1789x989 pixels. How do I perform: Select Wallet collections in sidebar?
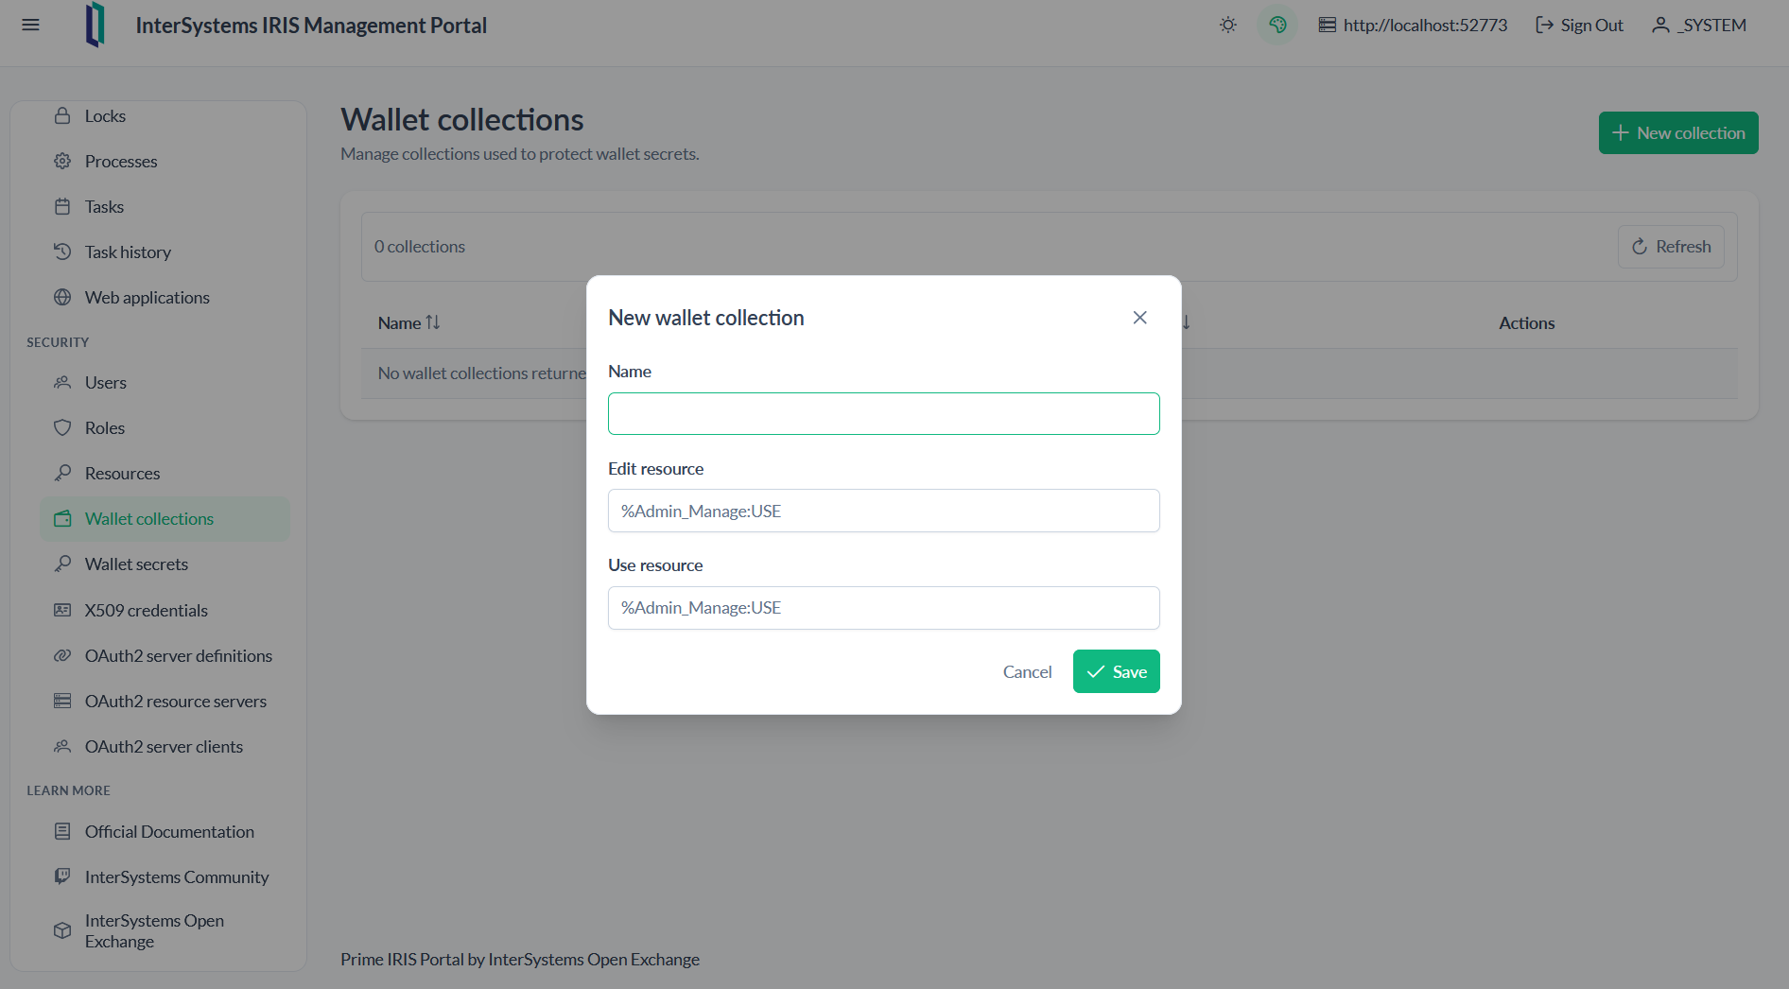[165, 518]
